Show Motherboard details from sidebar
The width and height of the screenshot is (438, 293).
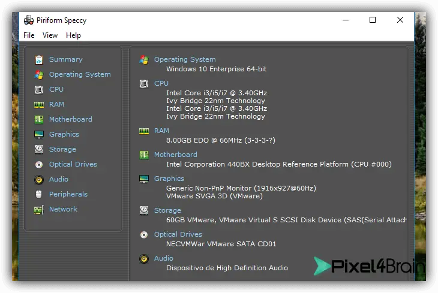[x=70, y=119]
